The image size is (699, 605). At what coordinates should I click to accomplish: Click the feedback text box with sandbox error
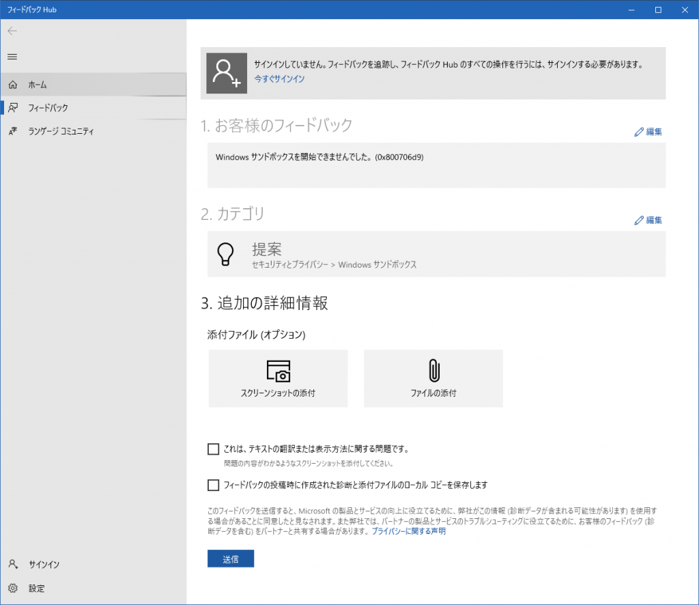[x=436, y=165]
